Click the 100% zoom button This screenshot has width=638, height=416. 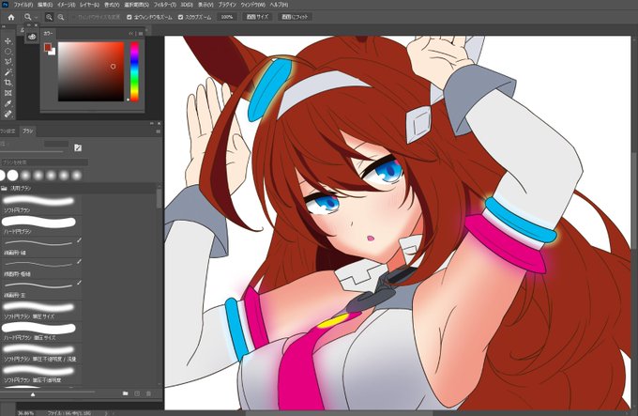[227, 17]
